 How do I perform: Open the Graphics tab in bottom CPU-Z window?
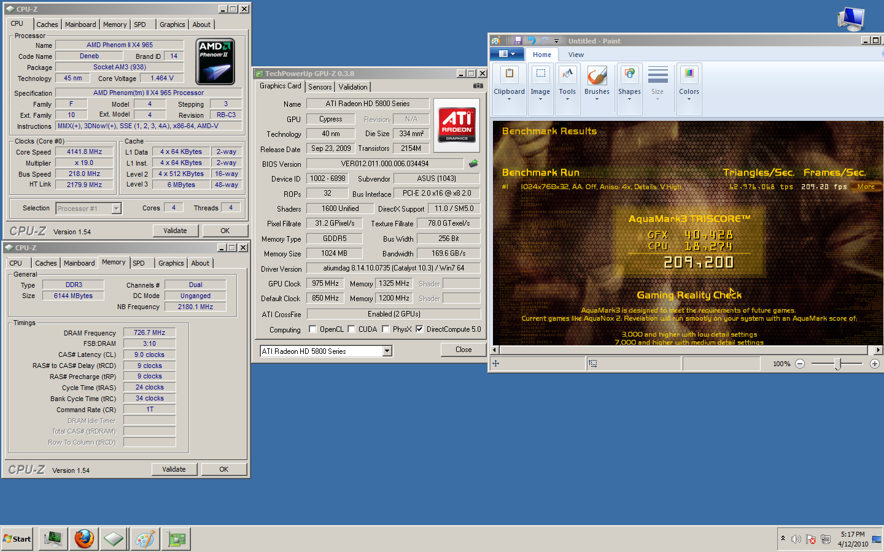(171, 263)
